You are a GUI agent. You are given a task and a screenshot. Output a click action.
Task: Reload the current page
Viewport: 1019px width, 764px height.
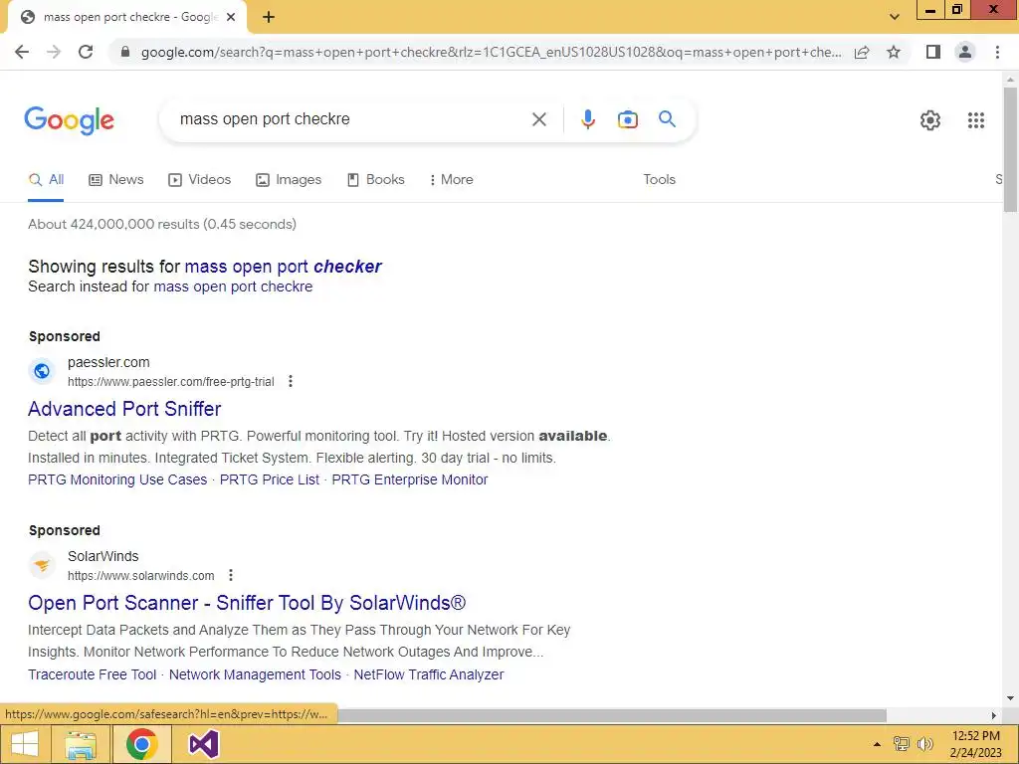(86, 52)
